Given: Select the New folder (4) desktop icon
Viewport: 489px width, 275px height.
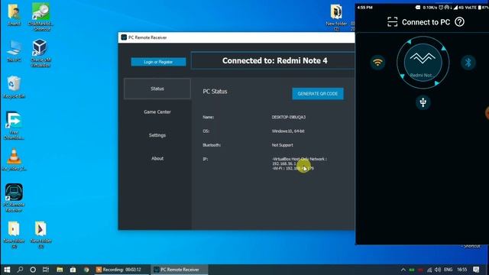Looking at the screenshot, I should pos(14,235).
